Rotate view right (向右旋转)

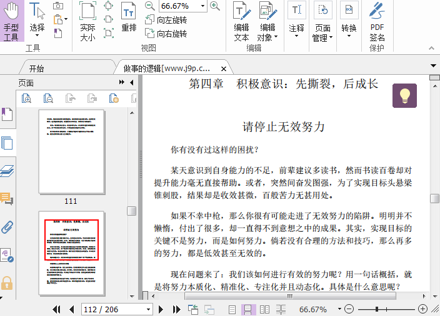166,33
